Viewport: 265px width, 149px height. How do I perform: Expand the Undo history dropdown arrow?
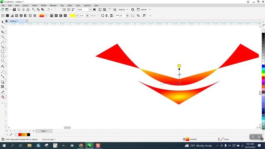point(52,10)
